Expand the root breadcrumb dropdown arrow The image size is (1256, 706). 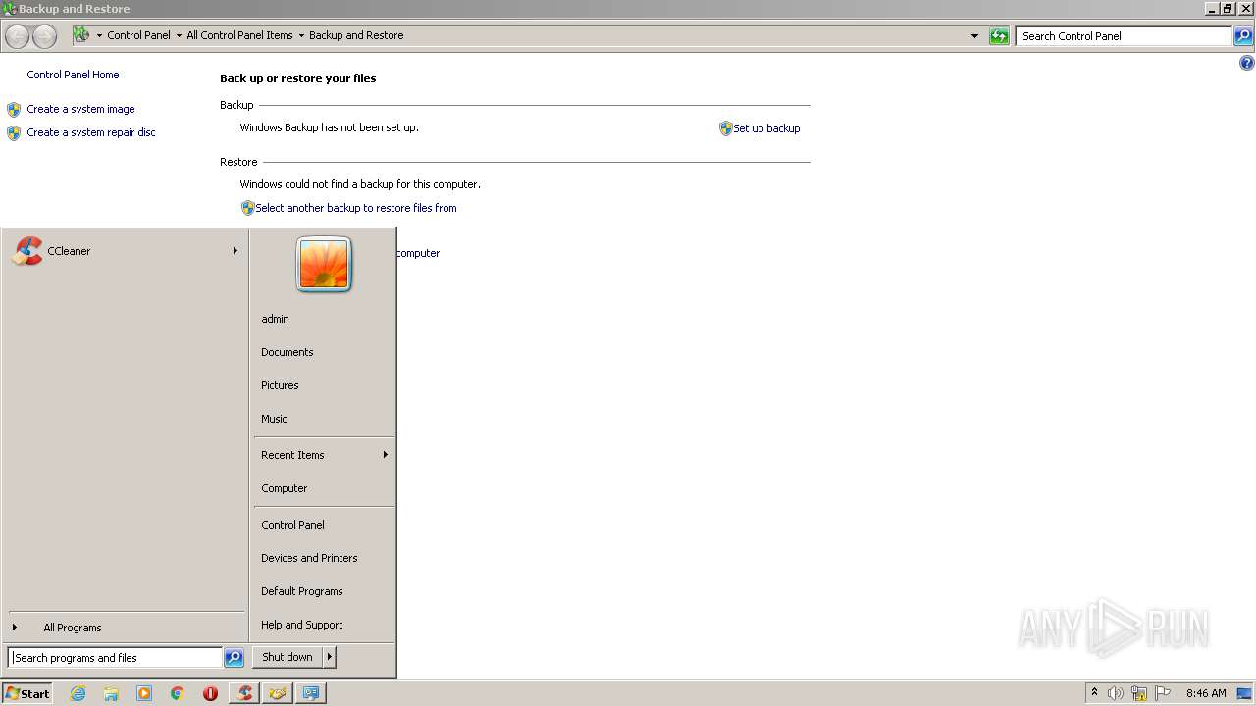pos(99,35)
